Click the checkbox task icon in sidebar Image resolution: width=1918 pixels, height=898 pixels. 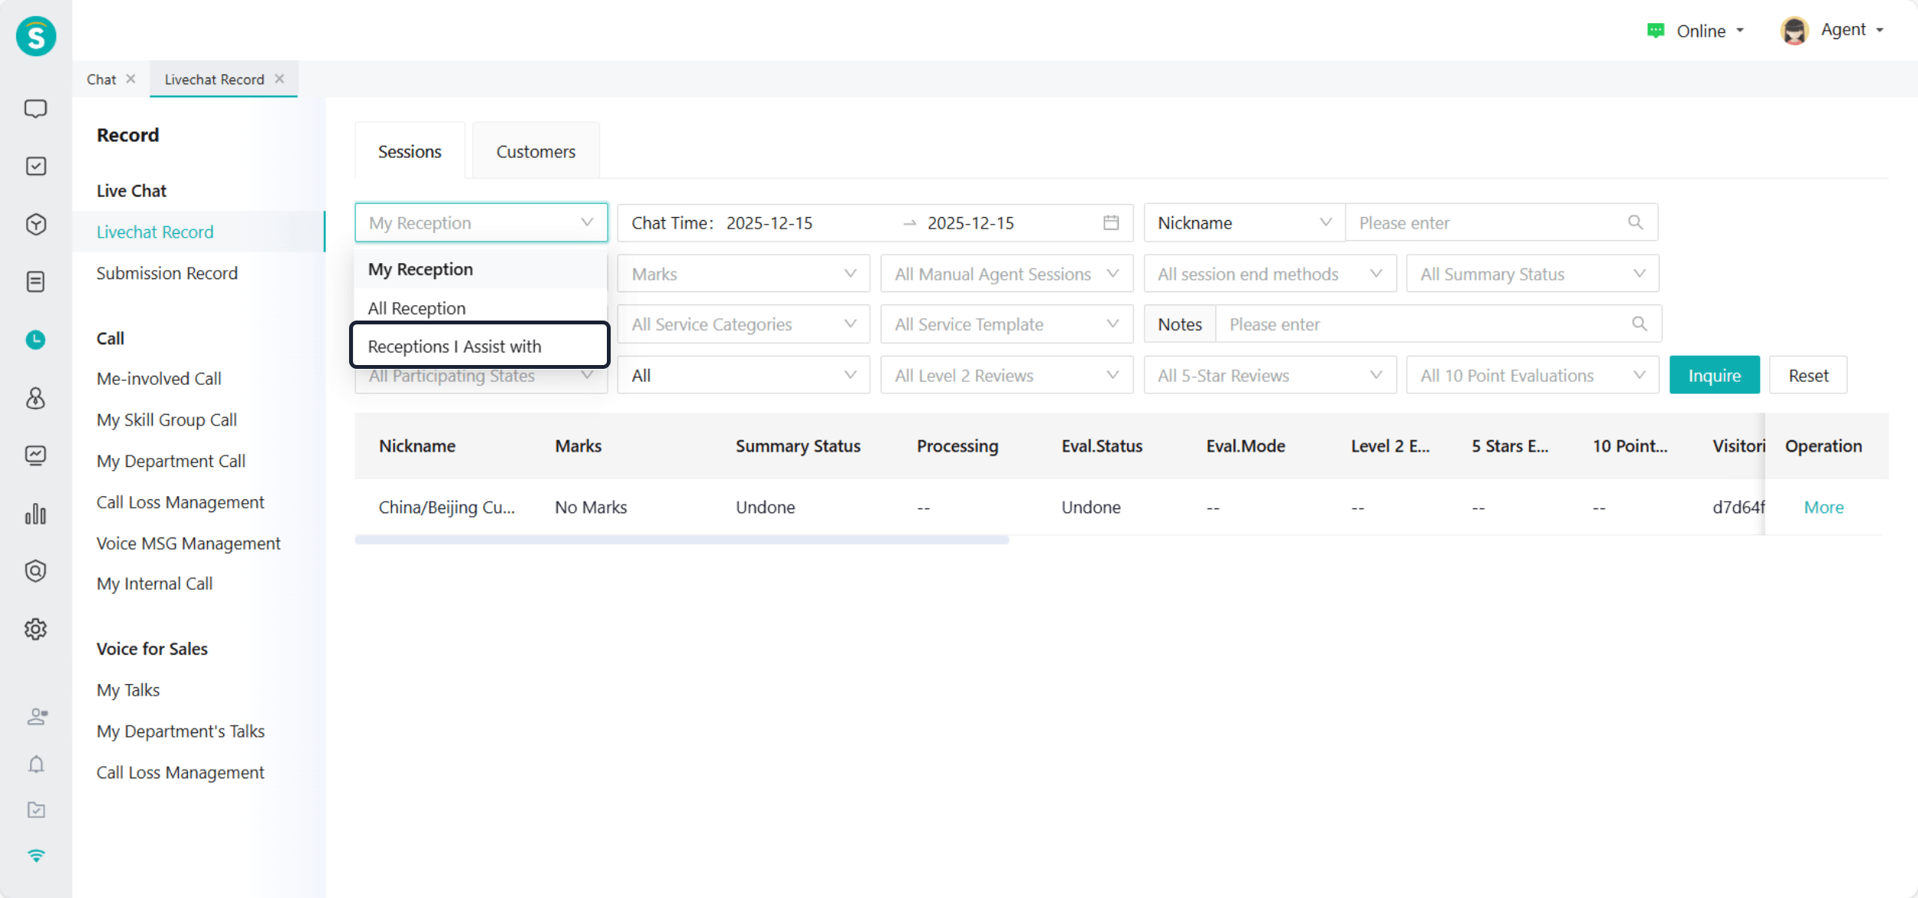(35, 166)
